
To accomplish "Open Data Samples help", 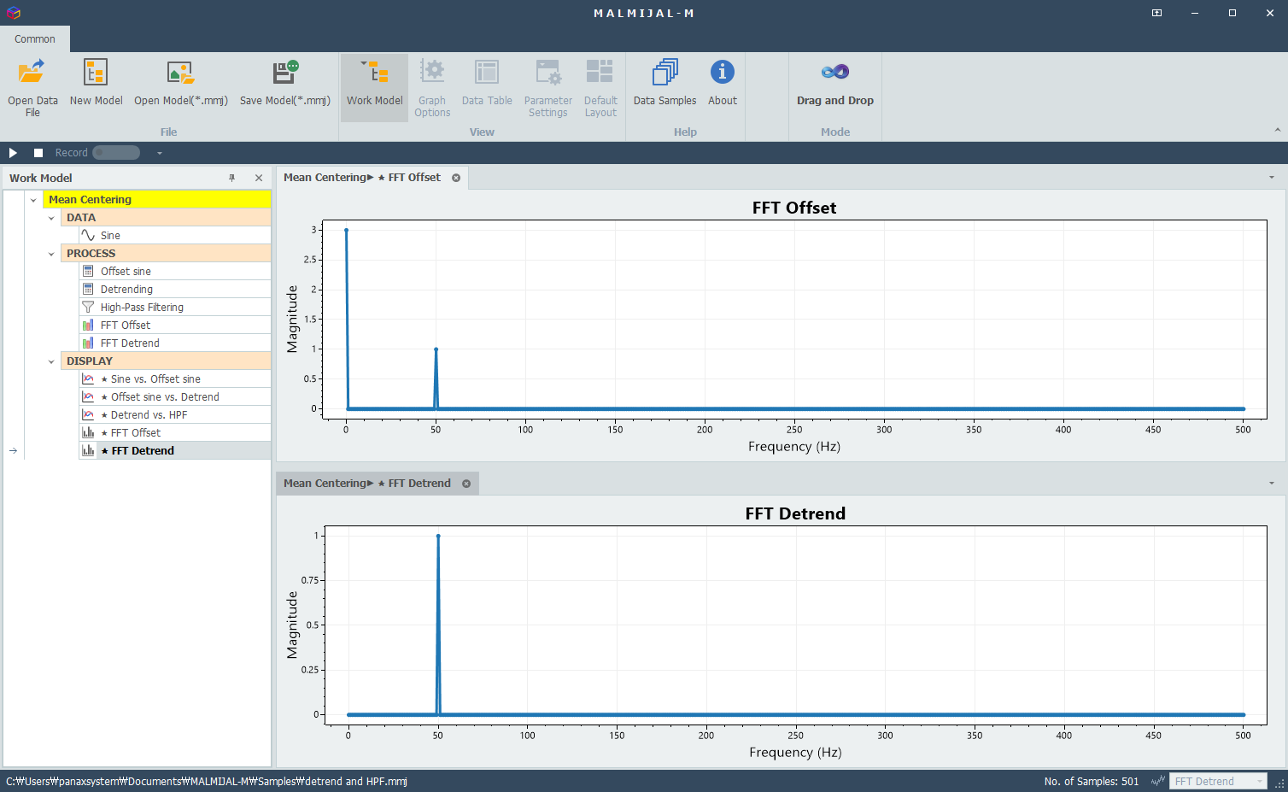I will click(x=664, y=84).
